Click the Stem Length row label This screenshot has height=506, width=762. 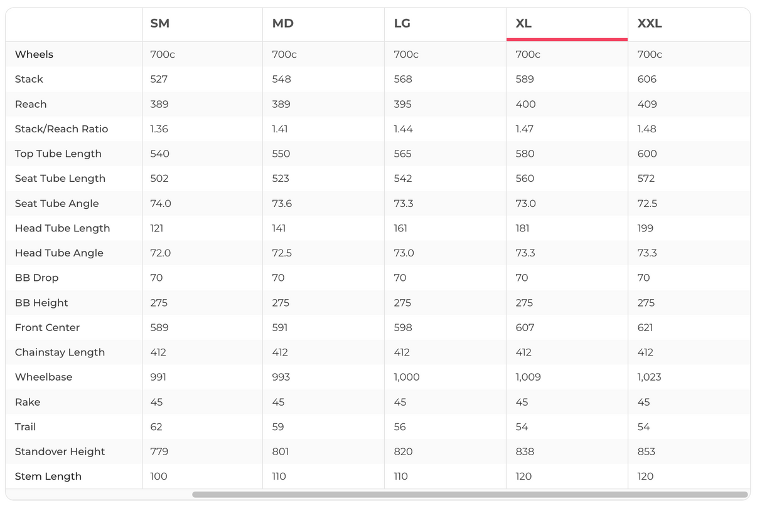[x=48, y=477]
